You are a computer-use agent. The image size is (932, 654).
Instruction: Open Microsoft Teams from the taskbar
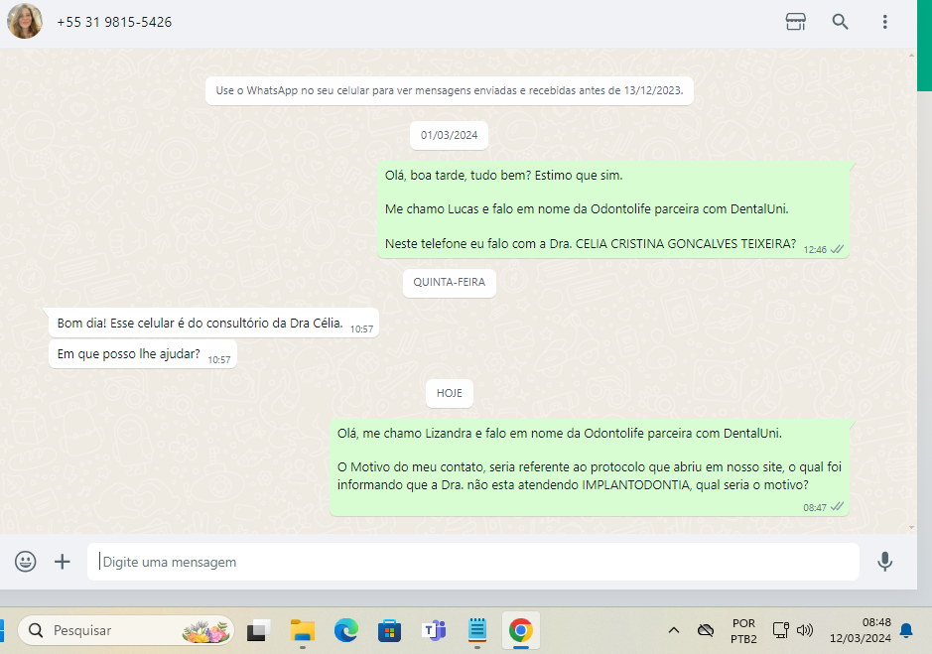pyautogui.click(x=434, y=630)
